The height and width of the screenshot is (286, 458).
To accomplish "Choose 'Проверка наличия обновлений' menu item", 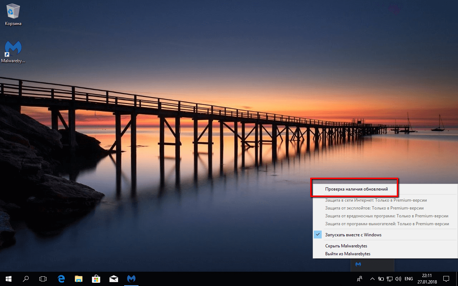I will (385, 189).
